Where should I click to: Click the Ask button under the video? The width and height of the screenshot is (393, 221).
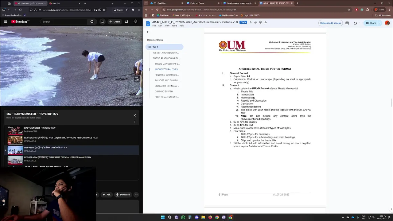pos(106,195)
